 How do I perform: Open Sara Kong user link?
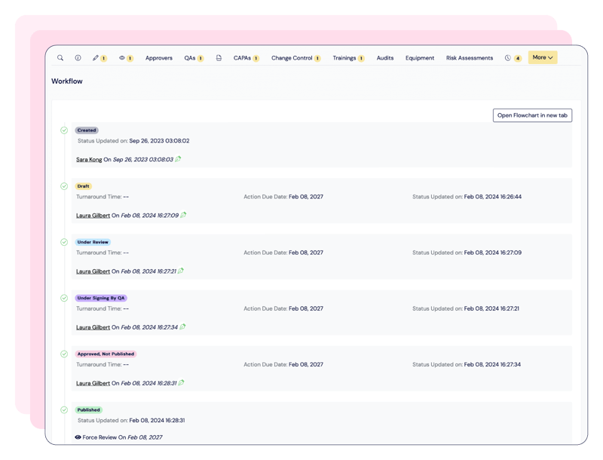tap(89, 160)
